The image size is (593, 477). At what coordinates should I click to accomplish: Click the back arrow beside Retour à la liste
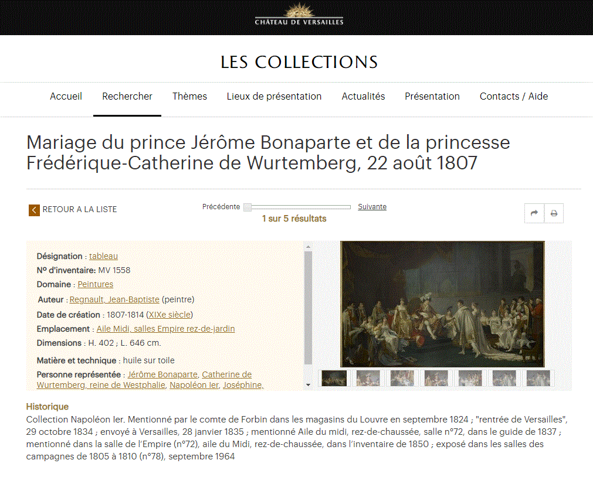click(34, 210)
